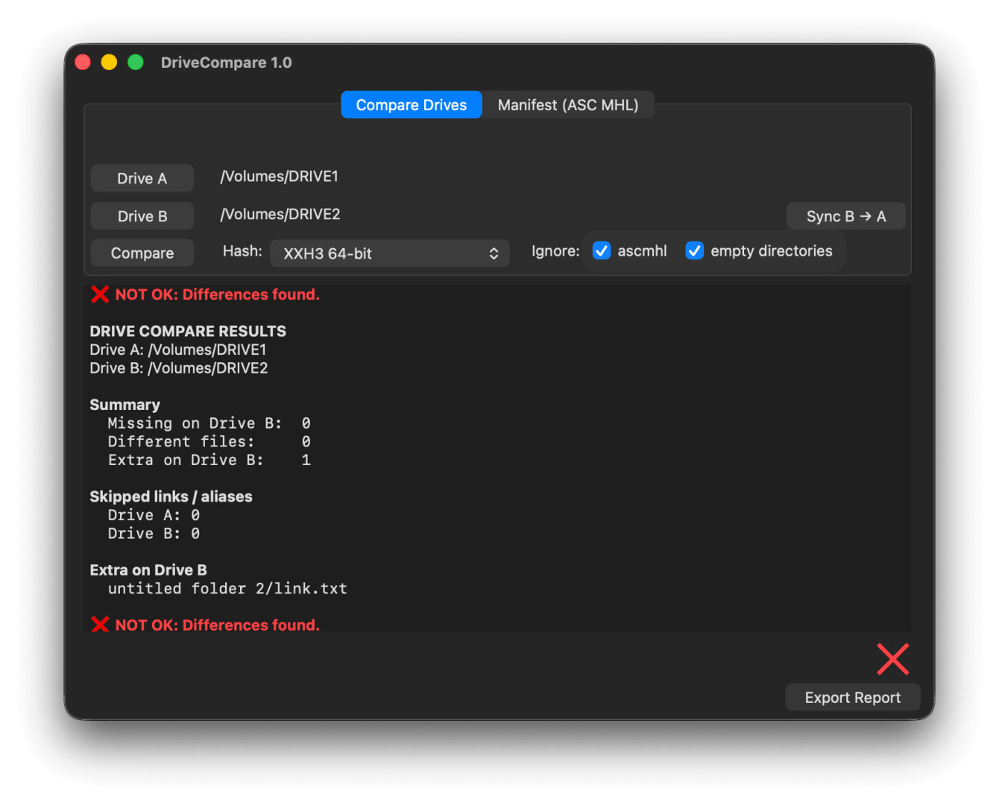Click the /Volumes/DRIVE2 path field

[x=280, y=215]
